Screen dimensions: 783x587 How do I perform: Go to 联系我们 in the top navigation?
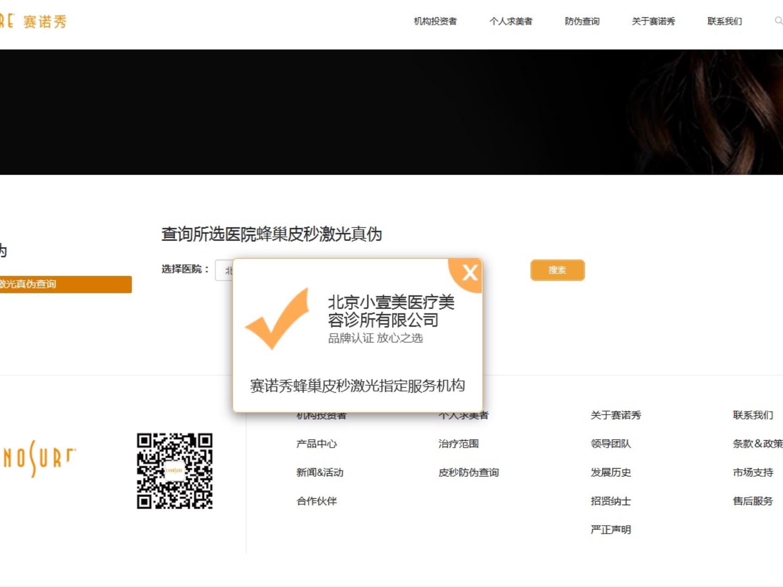724,21
